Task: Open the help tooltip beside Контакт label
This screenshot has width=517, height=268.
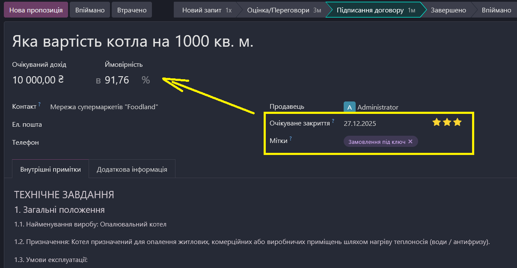Action: pyautogui.click(x=39, y=103)
